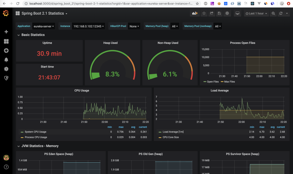Click the Grafana logo in sidebar
Image resolution: width=293 pixels, height=174 pixels.
pyautogui.click(x=6, y=13)
